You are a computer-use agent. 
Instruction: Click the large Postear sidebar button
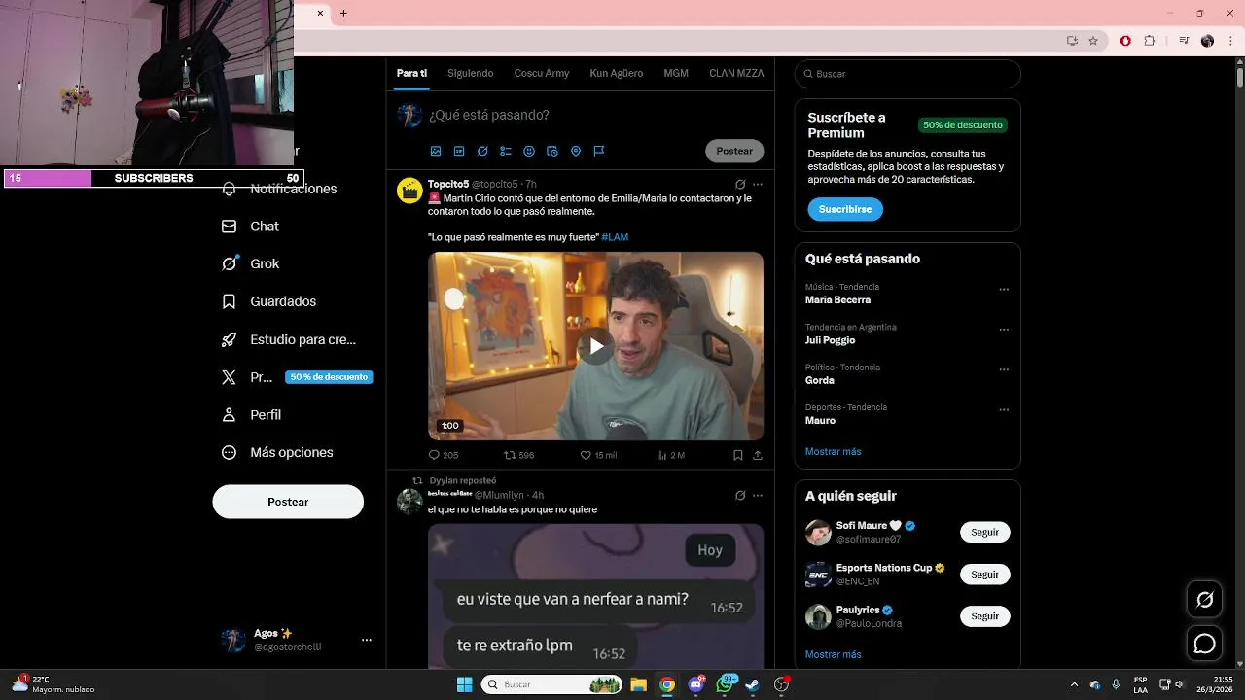point(288,502)
